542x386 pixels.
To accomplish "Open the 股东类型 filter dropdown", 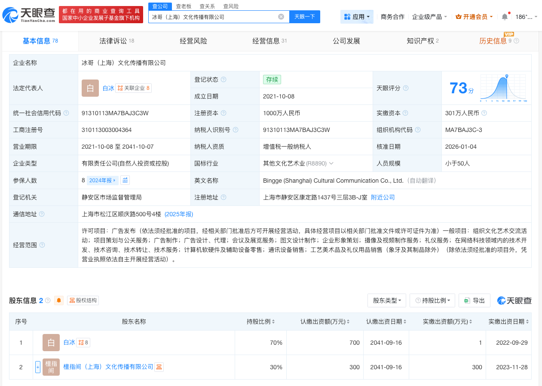I will pyautogui.click(x=387, y=300).
